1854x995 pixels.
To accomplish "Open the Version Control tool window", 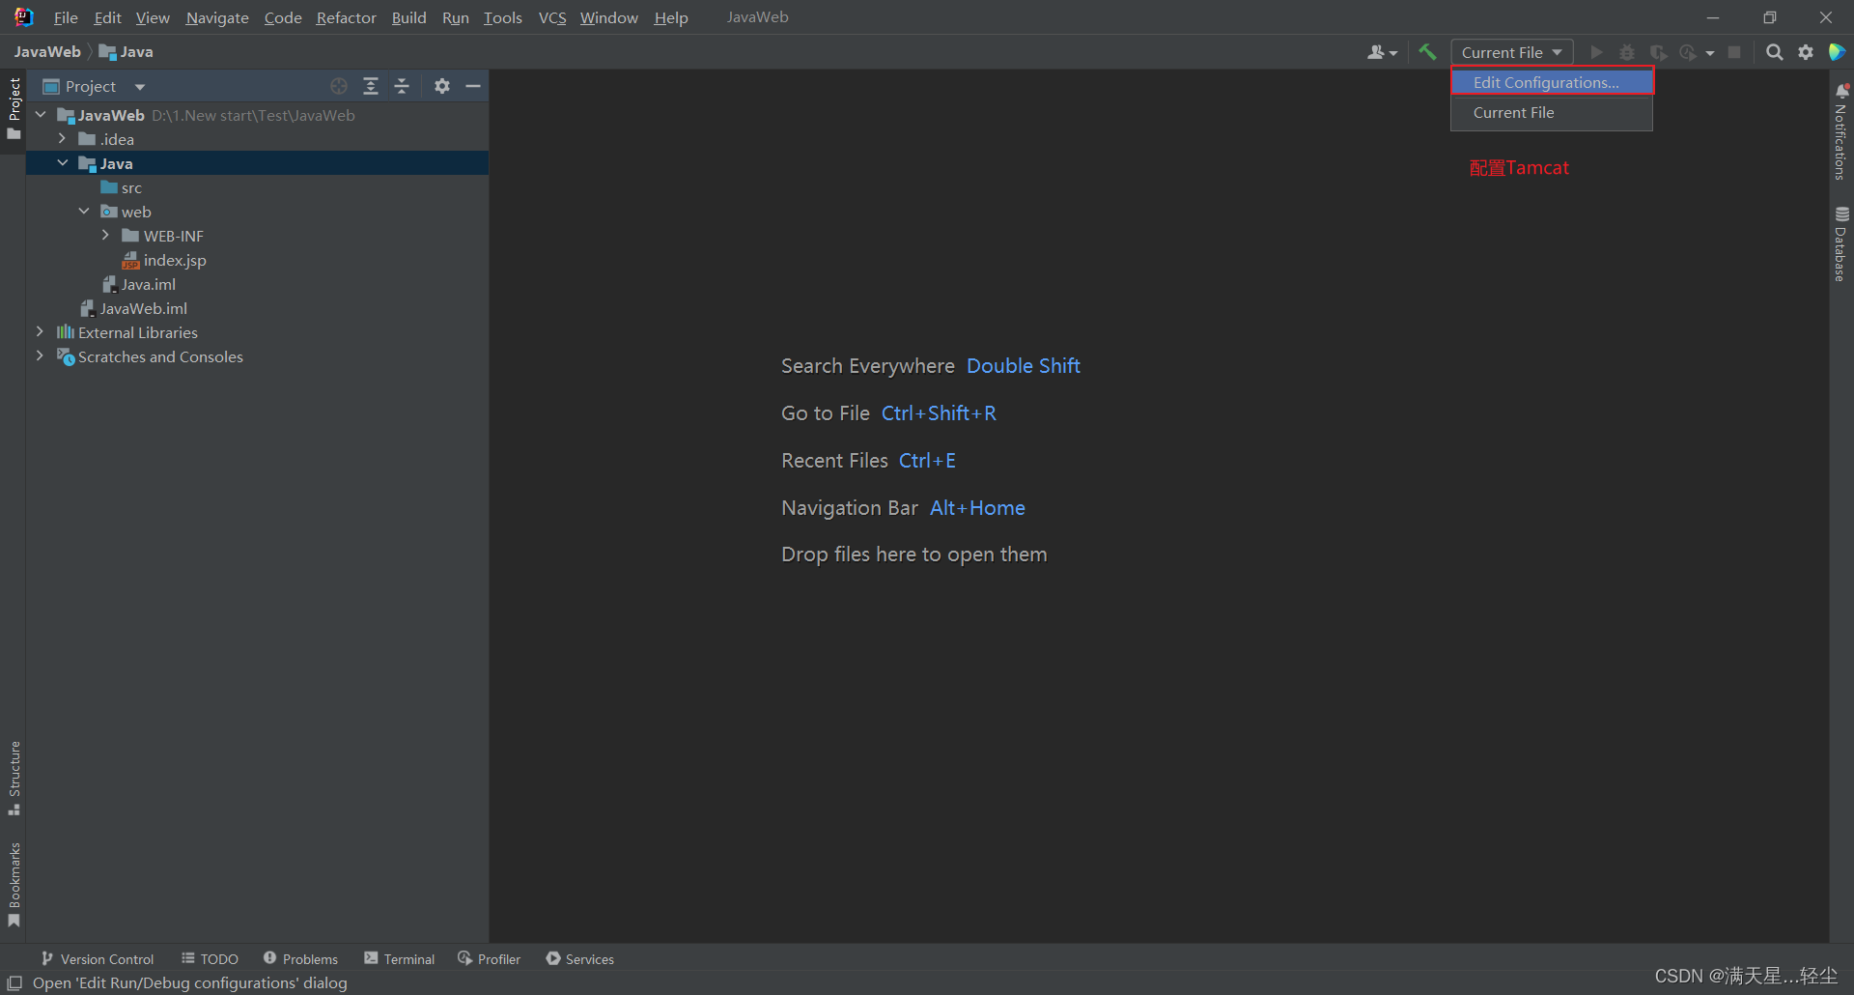I will 98,958.
